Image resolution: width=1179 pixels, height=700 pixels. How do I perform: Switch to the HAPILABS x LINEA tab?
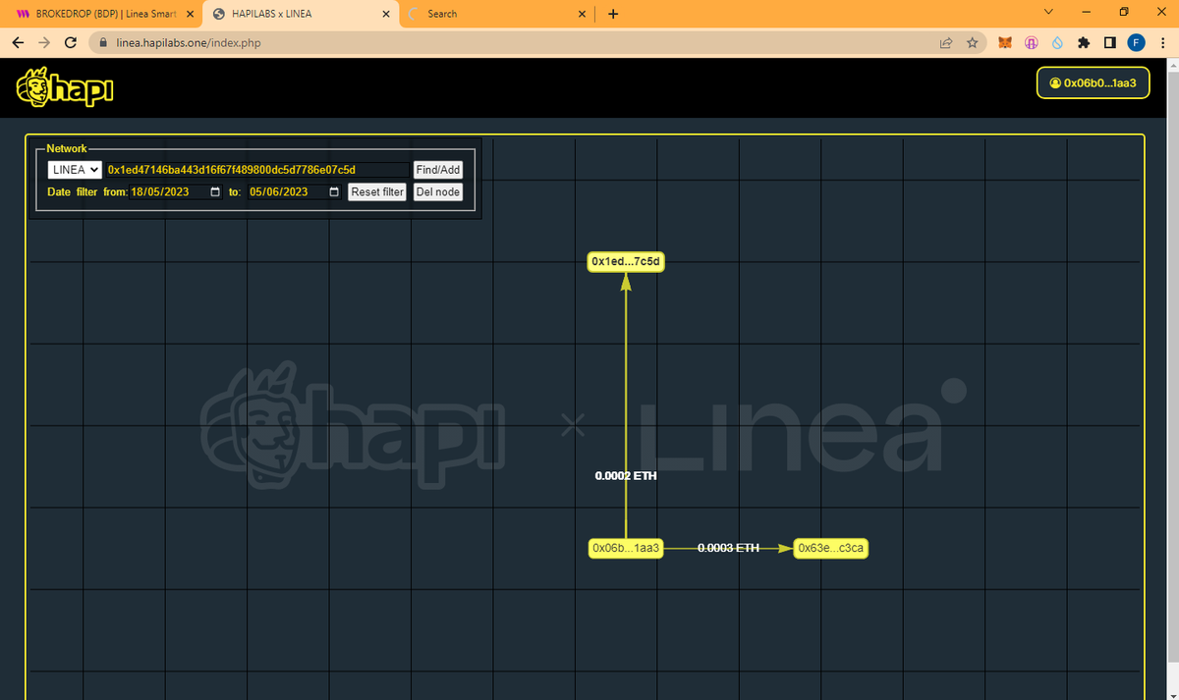click(301, 14)
